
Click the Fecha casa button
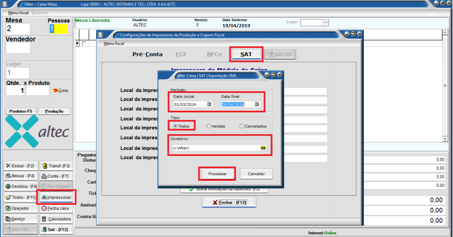tap(56, 208)
